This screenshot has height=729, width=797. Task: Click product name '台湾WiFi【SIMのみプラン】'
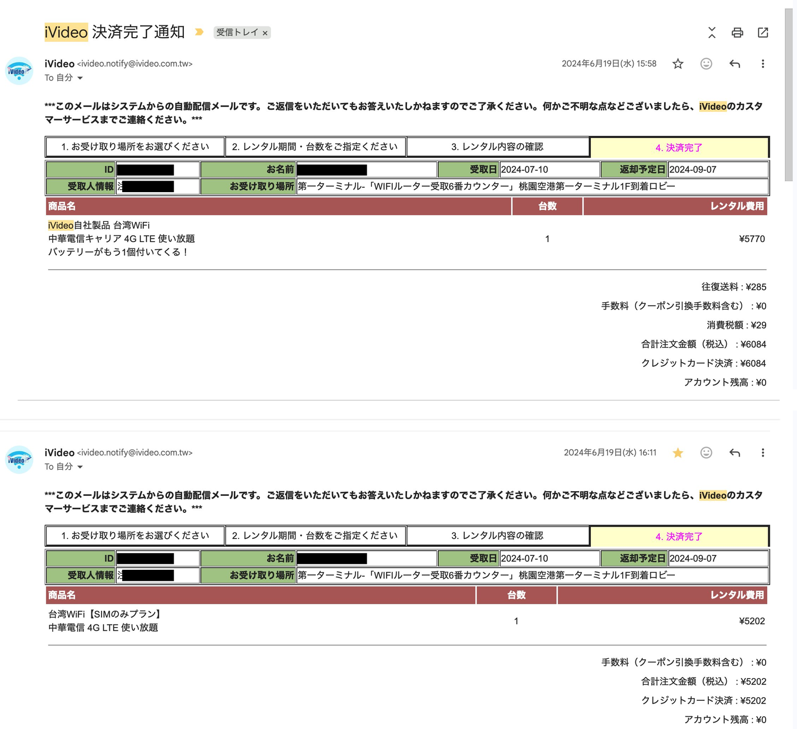tap(105, 614)
